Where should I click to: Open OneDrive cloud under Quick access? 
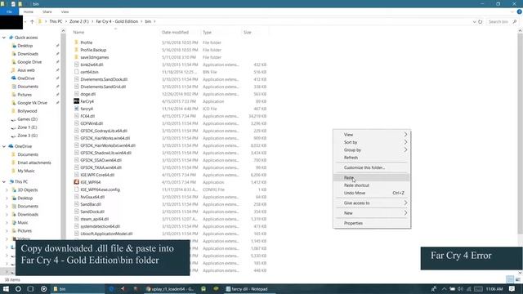pos(14,78)
